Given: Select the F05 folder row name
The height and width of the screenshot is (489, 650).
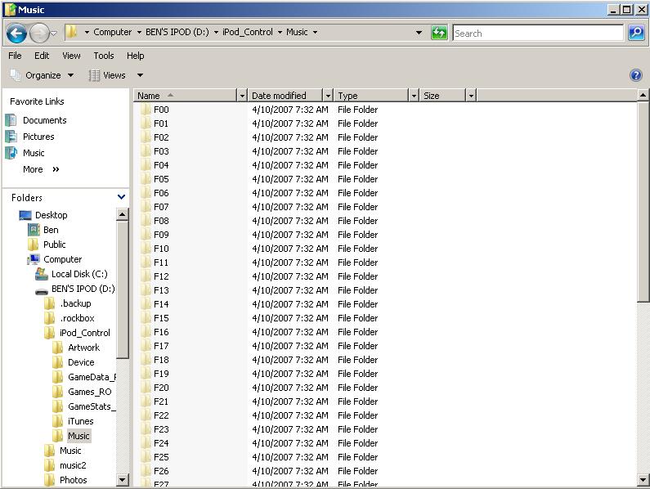Looking at the screenshot, I should click(161, 179).
